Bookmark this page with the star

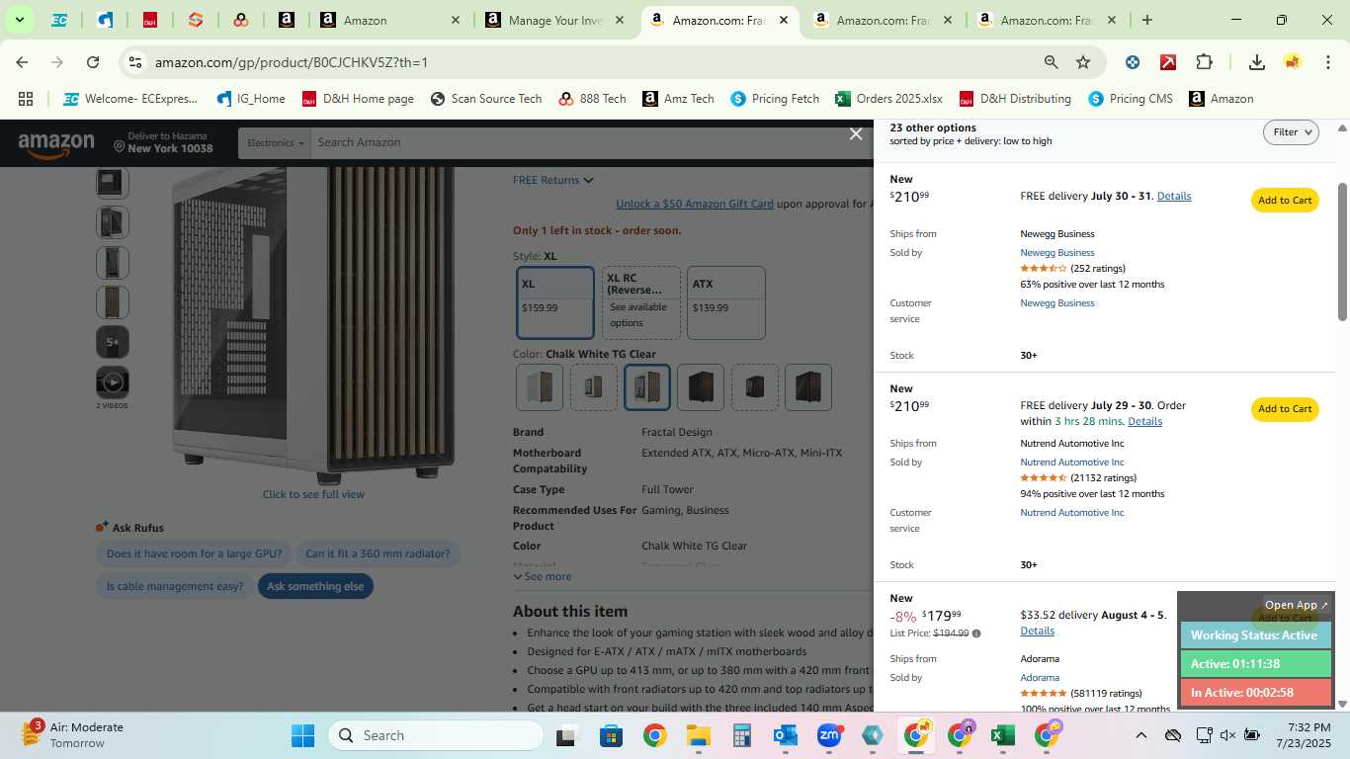[x=1083, y=62]
